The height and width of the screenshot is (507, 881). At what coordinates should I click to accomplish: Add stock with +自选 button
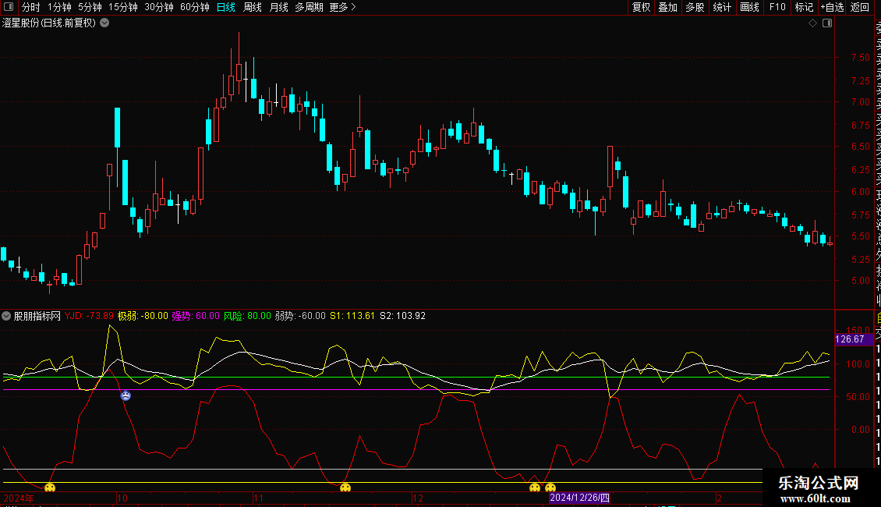click(x=831, y=8)
